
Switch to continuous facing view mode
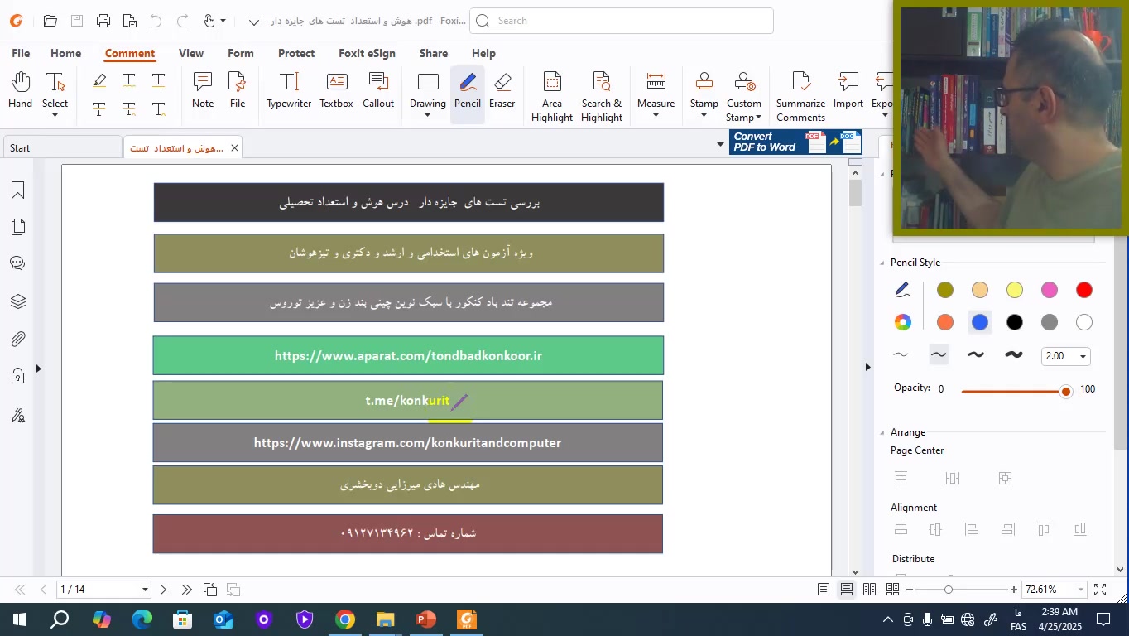point(892,590)
